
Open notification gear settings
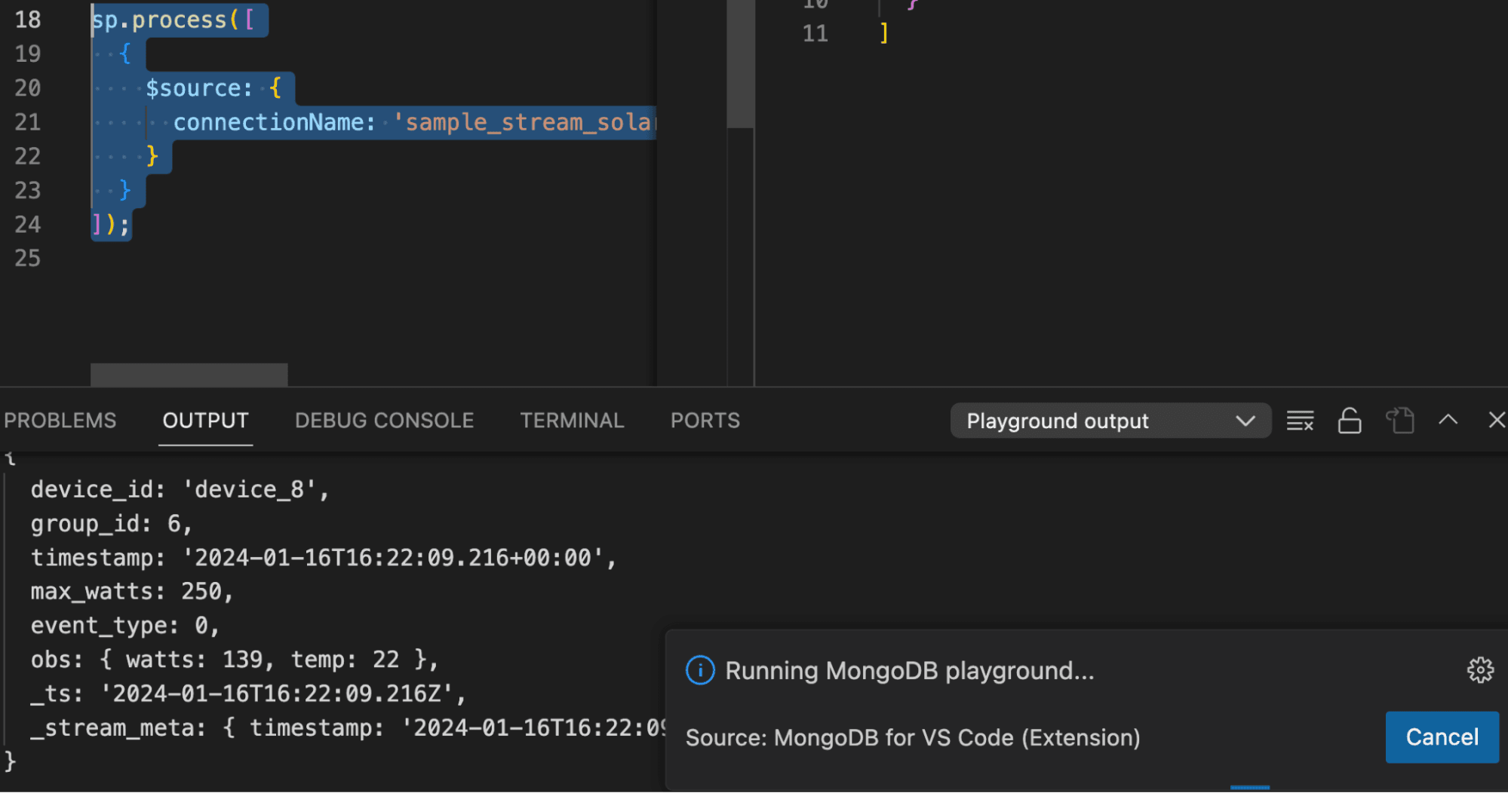coord(1480,669)
